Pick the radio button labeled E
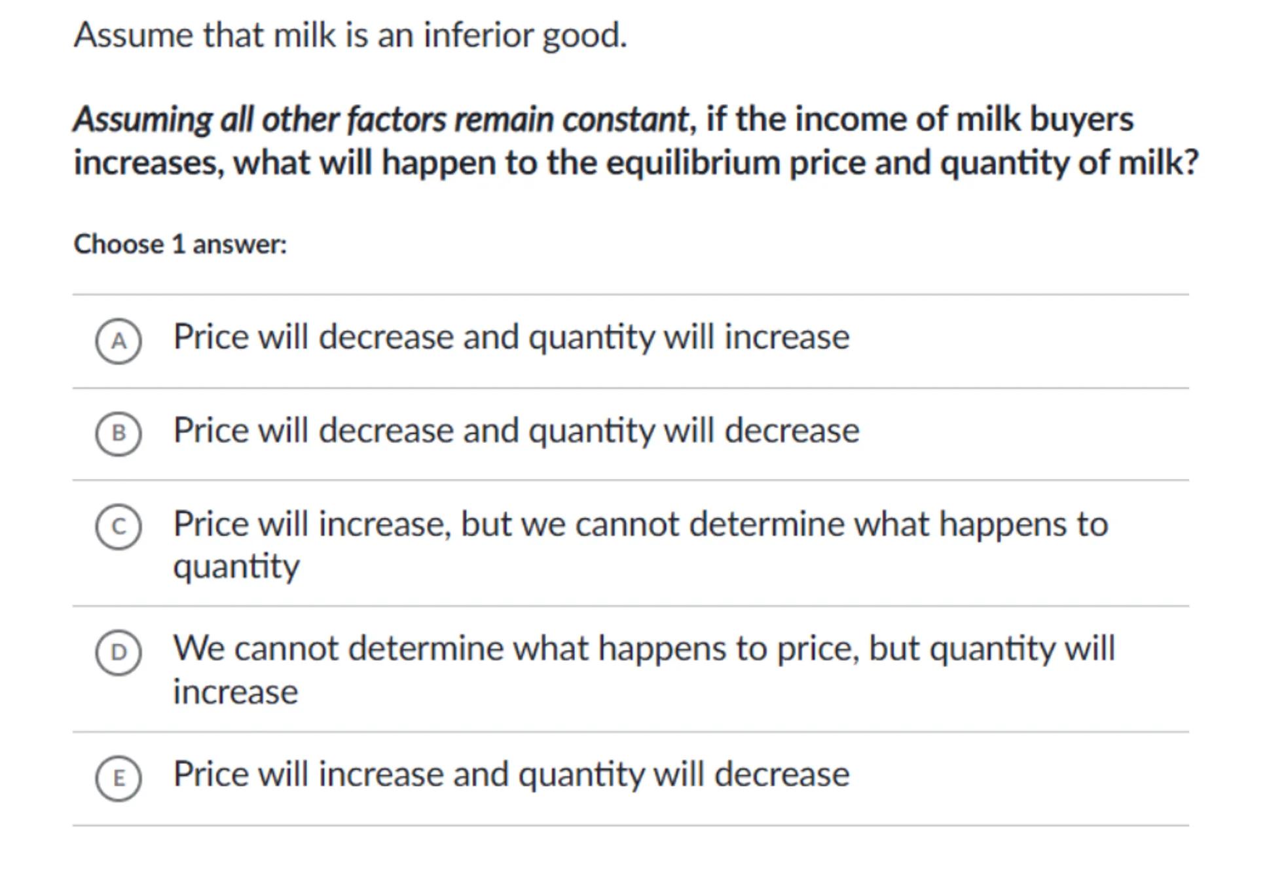 119,778
